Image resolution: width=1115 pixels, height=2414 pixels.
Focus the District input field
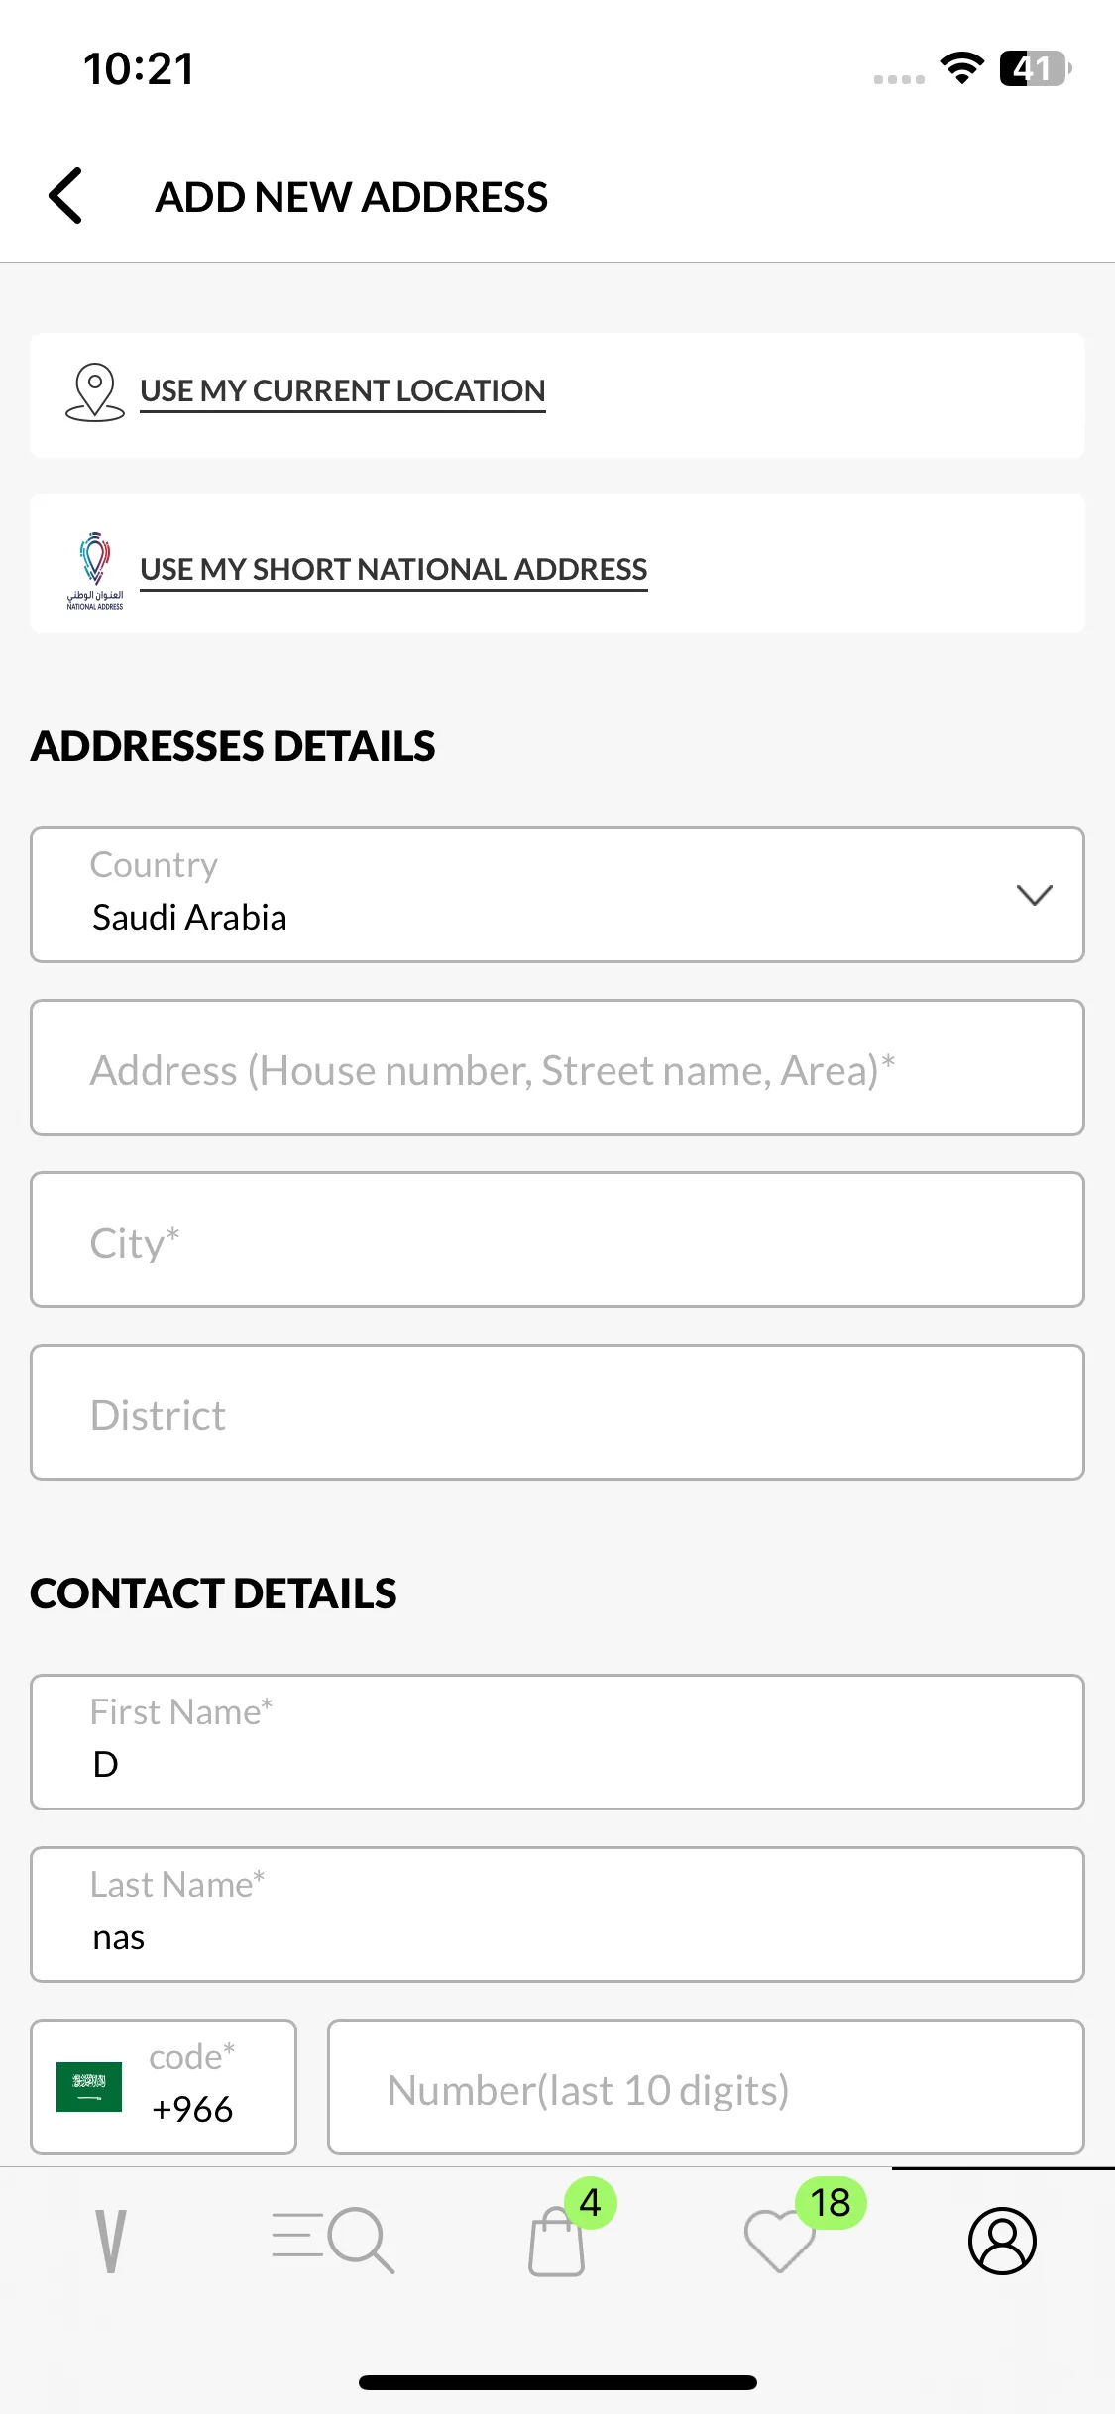tap(557, 1412)
